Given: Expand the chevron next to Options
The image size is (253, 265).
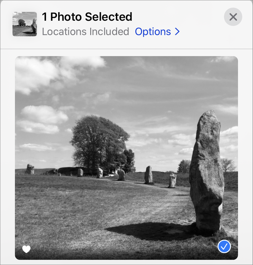Looking at the screenshot, I should point(177,32).
